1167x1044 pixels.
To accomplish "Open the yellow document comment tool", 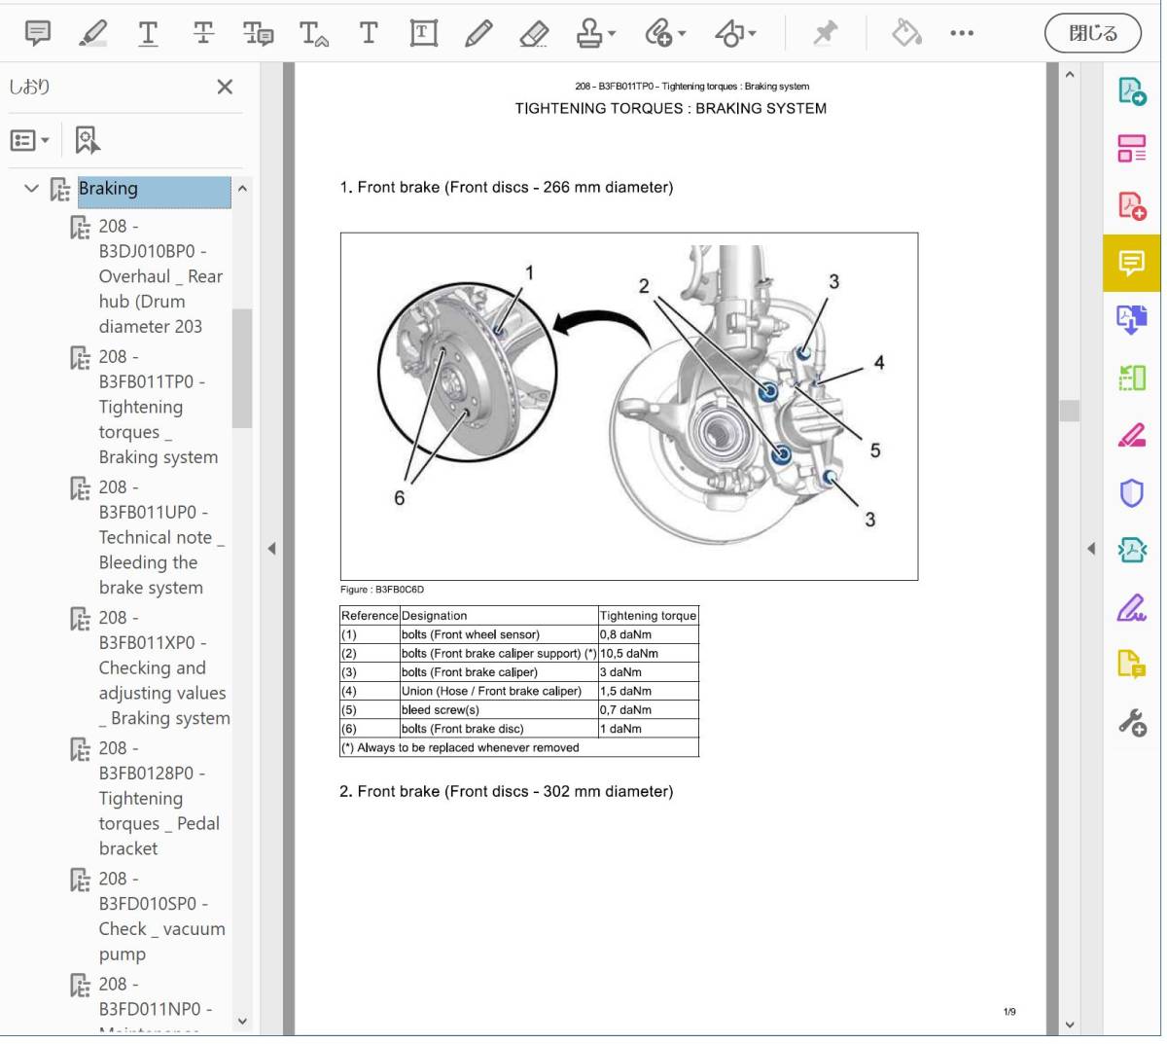I will [1132, 665].
